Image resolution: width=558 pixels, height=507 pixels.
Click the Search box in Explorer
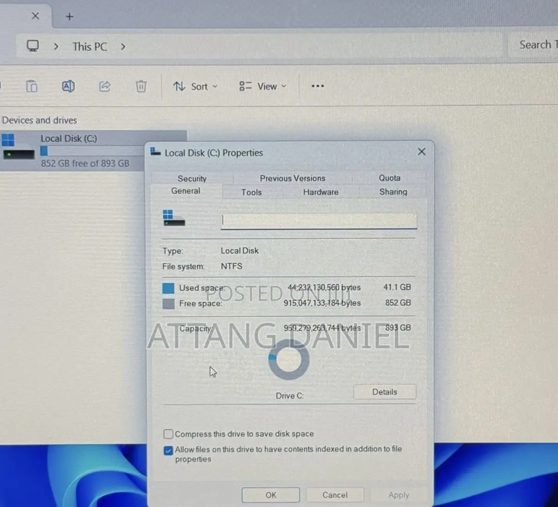[x=533, y=45]
